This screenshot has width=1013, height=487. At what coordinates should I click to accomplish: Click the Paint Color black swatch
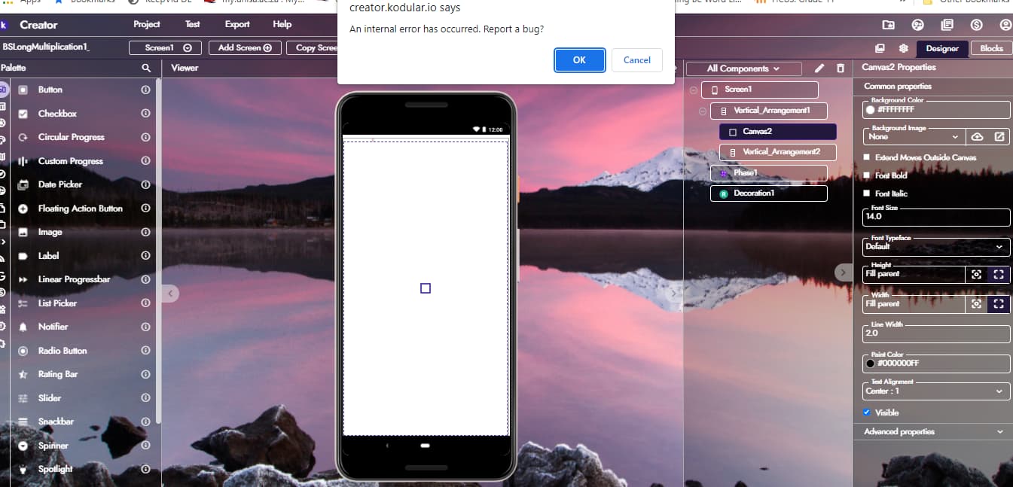click(871, 364)
